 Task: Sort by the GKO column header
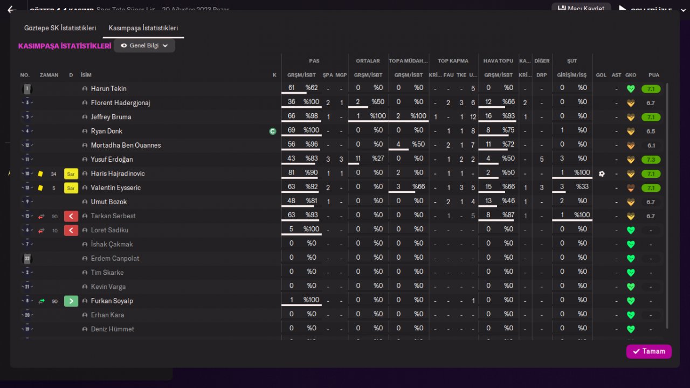click(x=631, y=75)
